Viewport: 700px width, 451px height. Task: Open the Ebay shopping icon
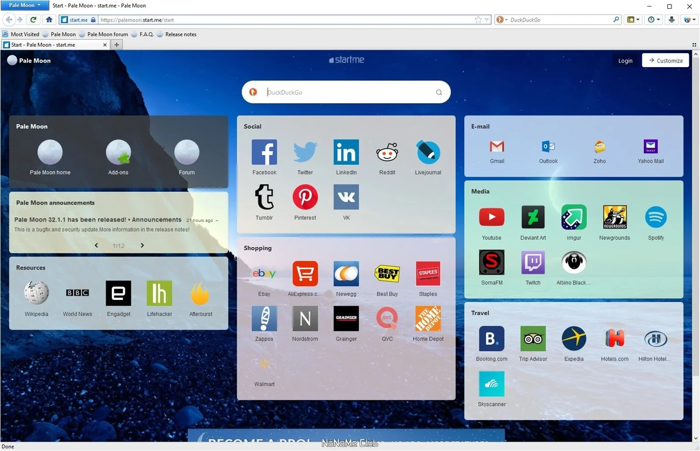pos(264,274)
